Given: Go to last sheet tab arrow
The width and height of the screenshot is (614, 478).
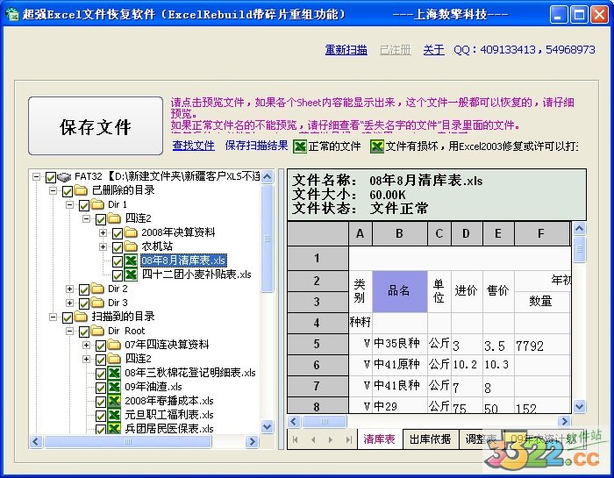Looking at the screenshot, I should coord(348,439).
